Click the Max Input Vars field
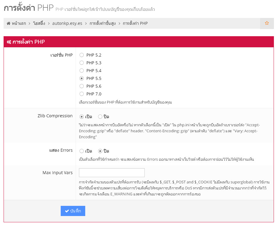Screen dimensions: 276x225 pos(112,173)
